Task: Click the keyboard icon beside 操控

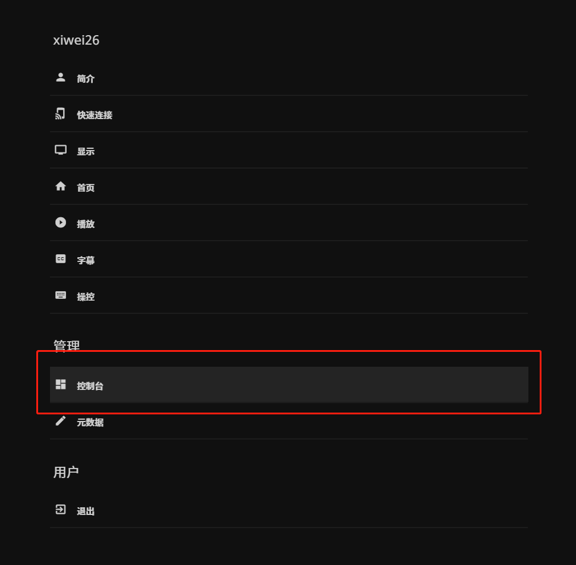Action: click(61, 295)
